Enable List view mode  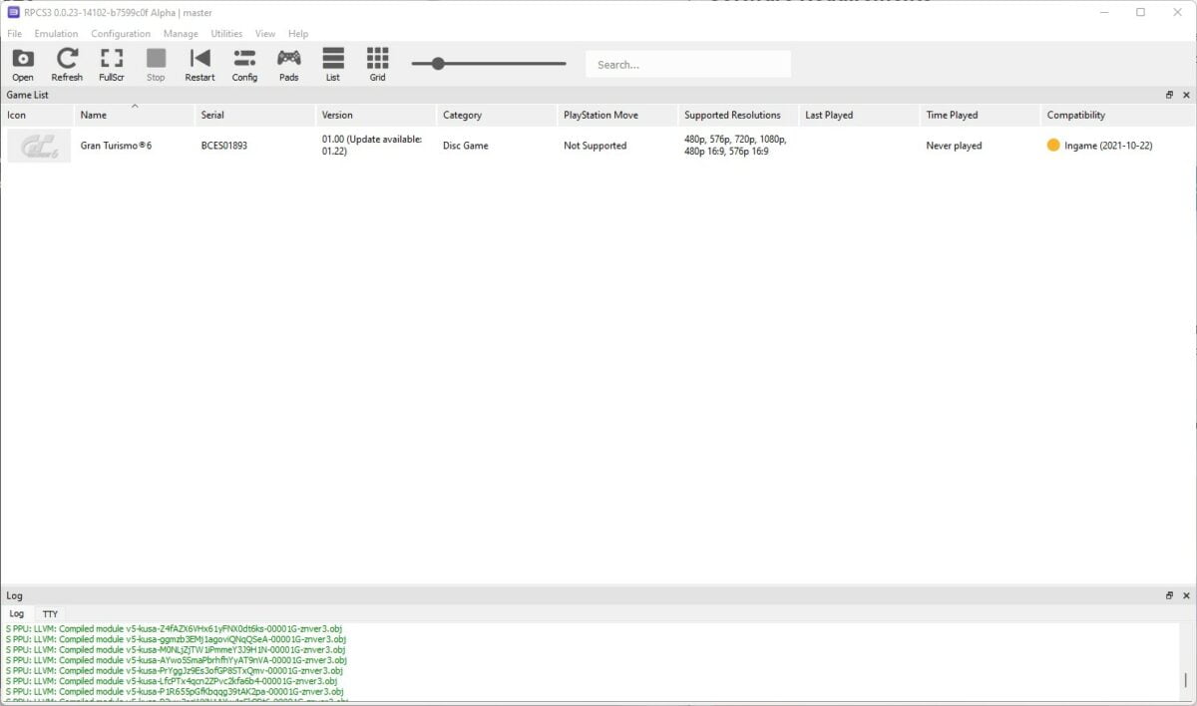point(332,60)
